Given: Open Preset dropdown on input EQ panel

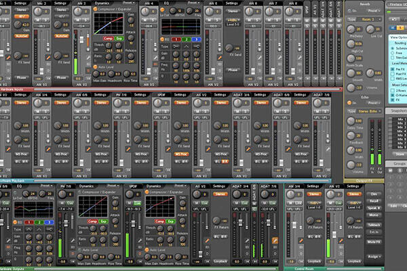Looking at the screenshot, I should tap(193, 3).
